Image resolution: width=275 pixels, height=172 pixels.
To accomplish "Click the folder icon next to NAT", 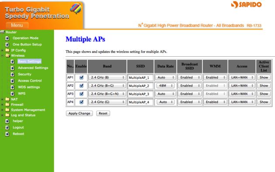I will [x=7, y=100].
